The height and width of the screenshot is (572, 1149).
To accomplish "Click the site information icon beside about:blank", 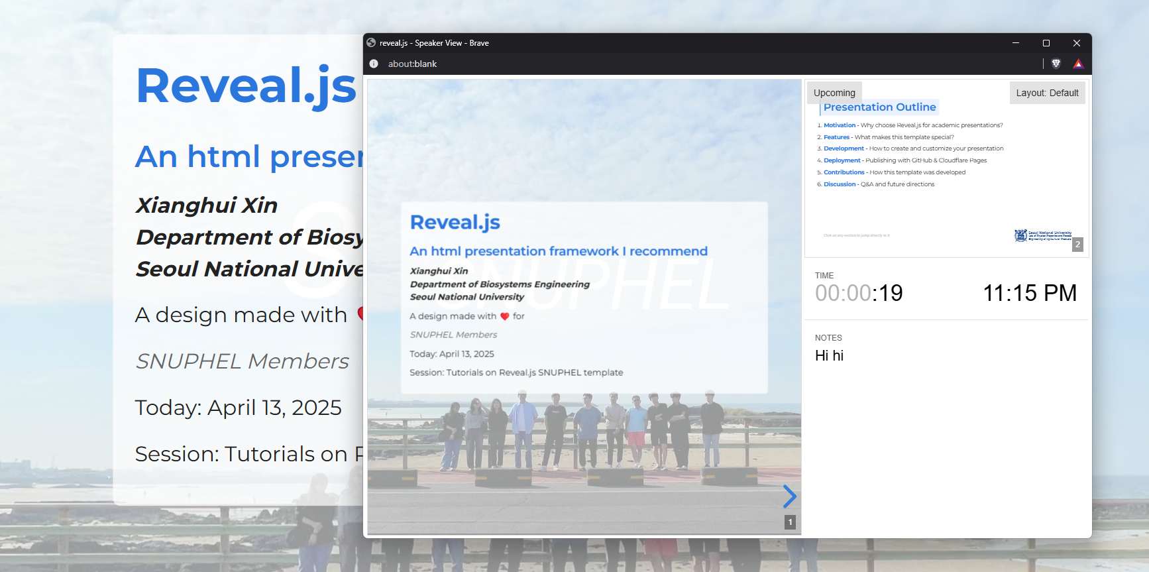I will point(374,64).
